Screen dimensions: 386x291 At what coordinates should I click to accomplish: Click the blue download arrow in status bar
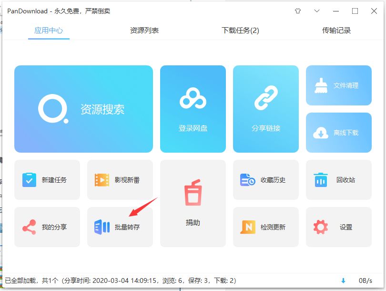343,281
